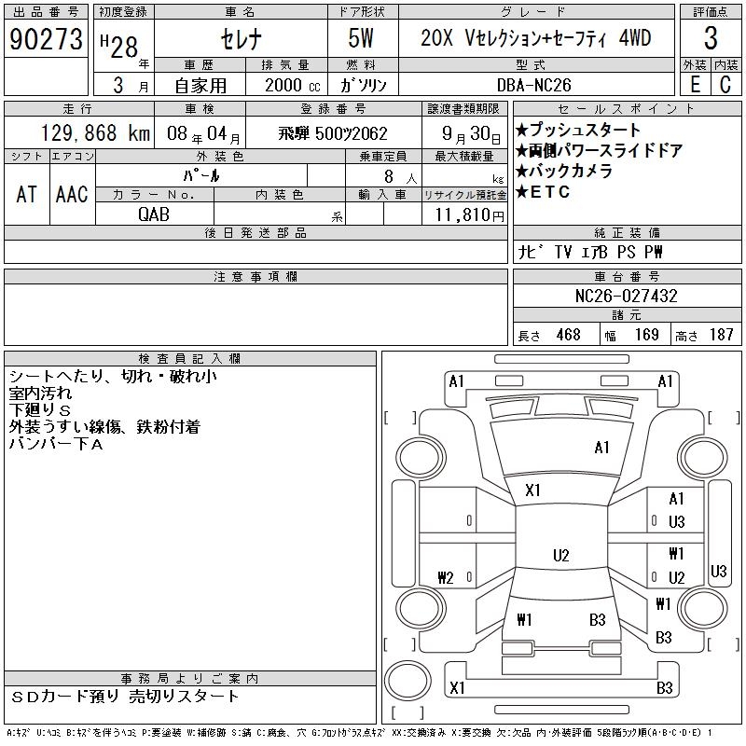The height and width of the screenshot is (746, 746).
Task: Click note シートへたり、切れ・破れ小
Action: (113, 377)
